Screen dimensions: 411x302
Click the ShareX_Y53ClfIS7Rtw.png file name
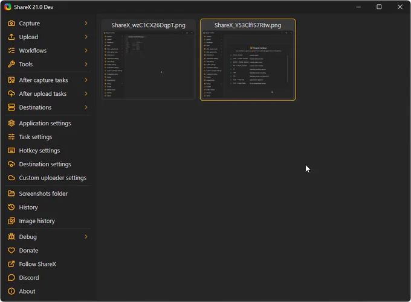pyautogui.click(x=248, y=25)
